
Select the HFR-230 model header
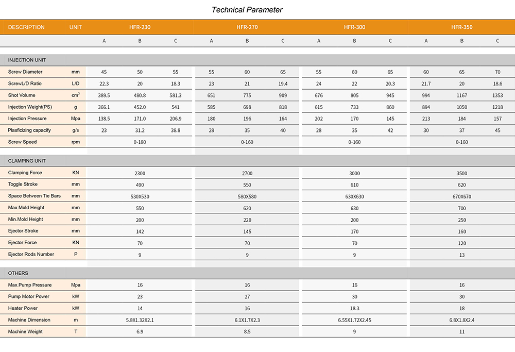140,27
